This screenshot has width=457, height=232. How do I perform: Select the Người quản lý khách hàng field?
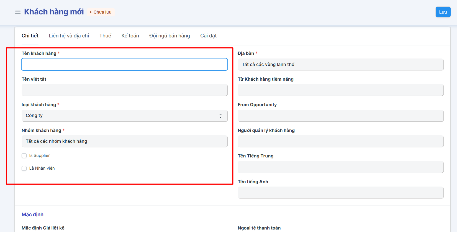coord(340,141)
